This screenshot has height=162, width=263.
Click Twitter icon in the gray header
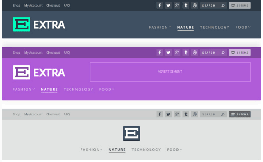(168, 114)
